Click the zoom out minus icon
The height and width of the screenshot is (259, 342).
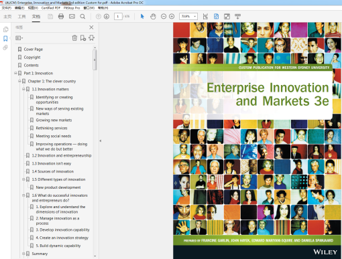coord(164,16)
